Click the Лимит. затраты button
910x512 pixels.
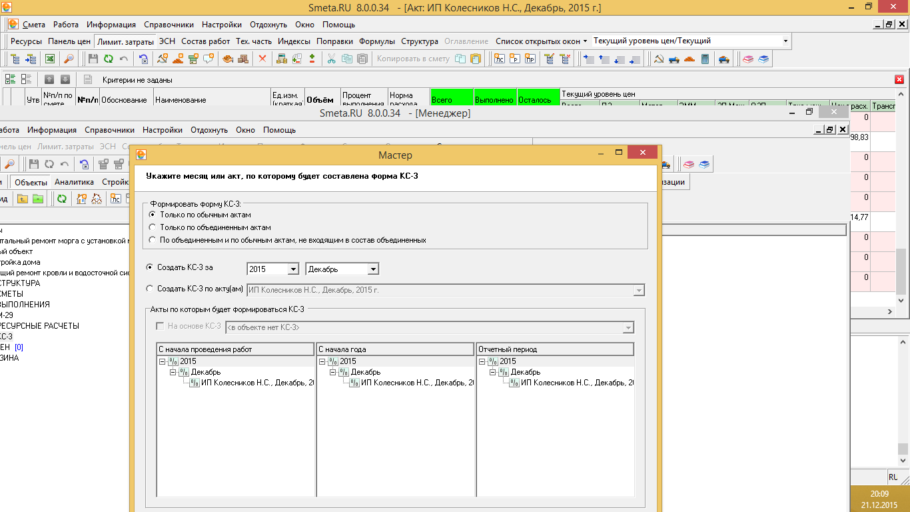click(x=125, y=41)
